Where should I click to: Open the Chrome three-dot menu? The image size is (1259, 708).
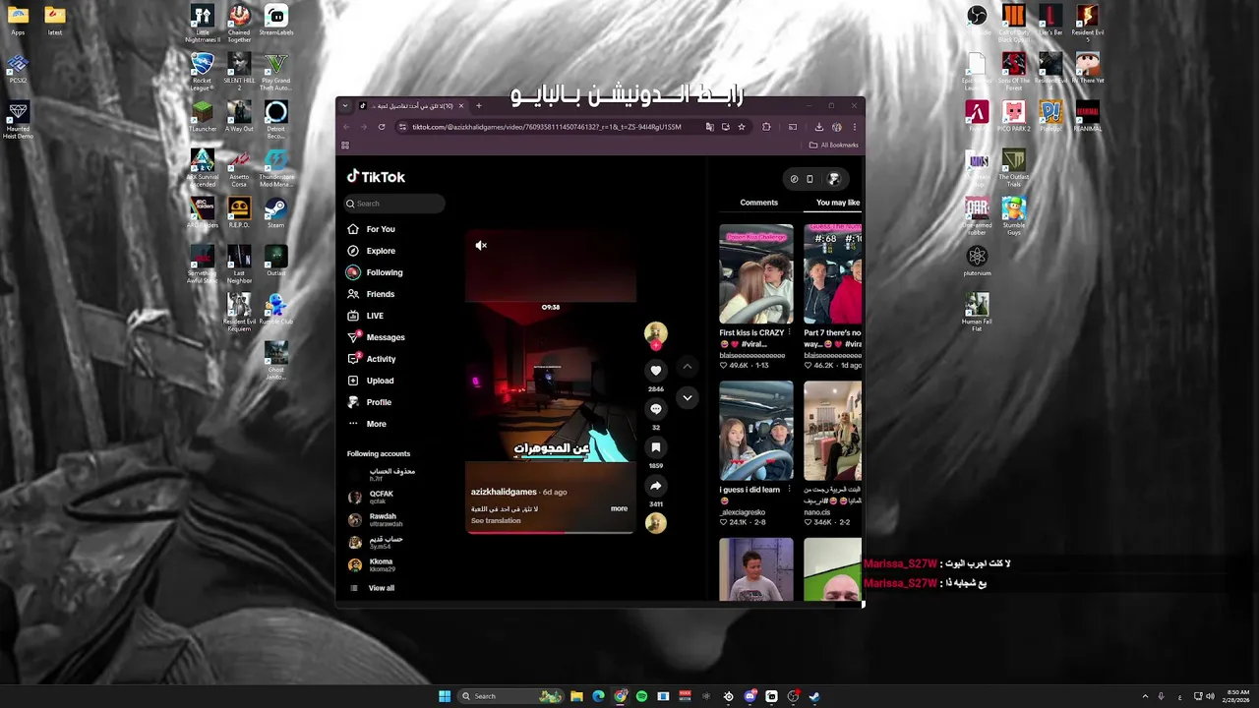(x=854, y=127)
